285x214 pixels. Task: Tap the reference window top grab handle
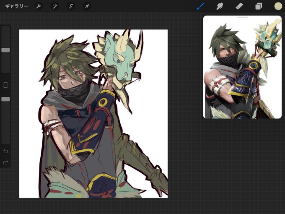pos(242,17)
